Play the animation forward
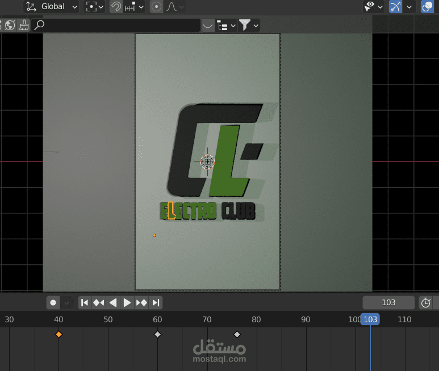The height and width of the screenshot is (371, 439). [127, 302]
